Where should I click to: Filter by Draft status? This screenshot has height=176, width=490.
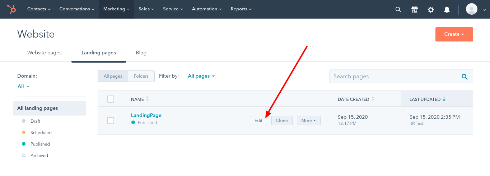[x=35, y=121]
